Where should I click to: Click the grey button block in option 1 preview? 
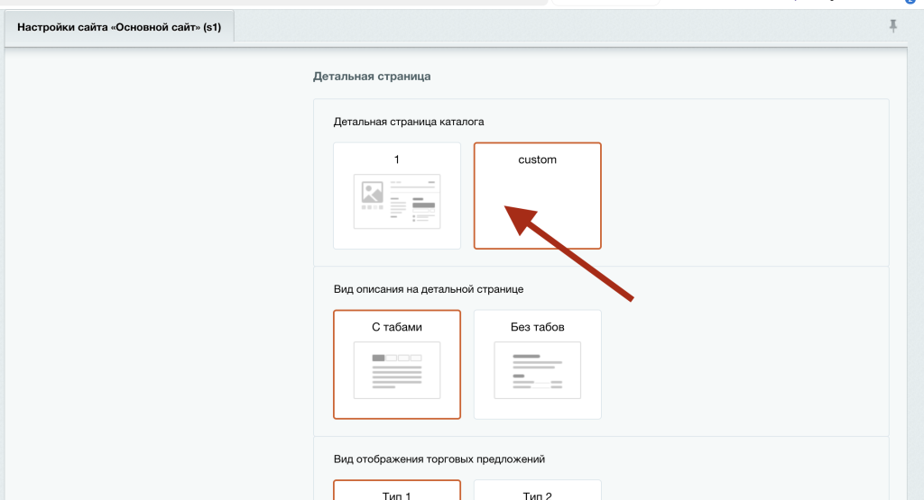pos(423,205)
